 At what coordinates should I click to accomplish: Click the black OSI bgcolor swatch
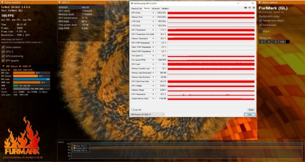point(288,42)
